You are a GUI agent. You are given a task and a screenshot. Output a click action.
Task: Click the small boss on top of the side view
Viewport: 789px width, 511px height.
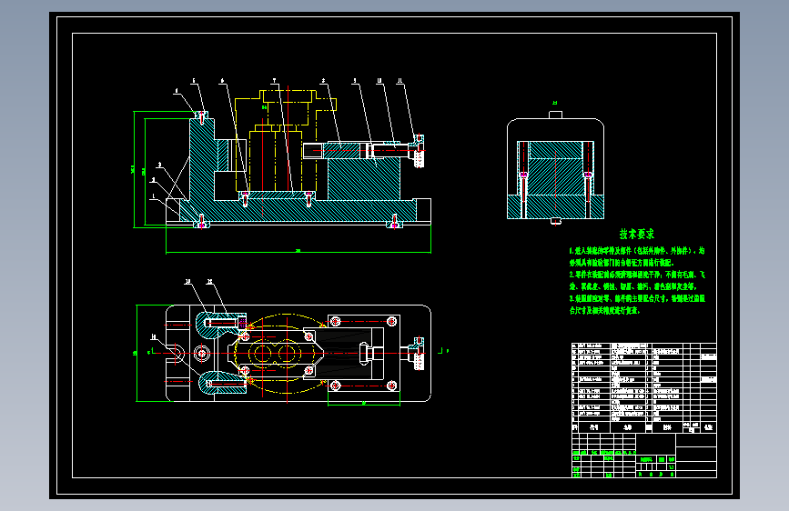555,115
